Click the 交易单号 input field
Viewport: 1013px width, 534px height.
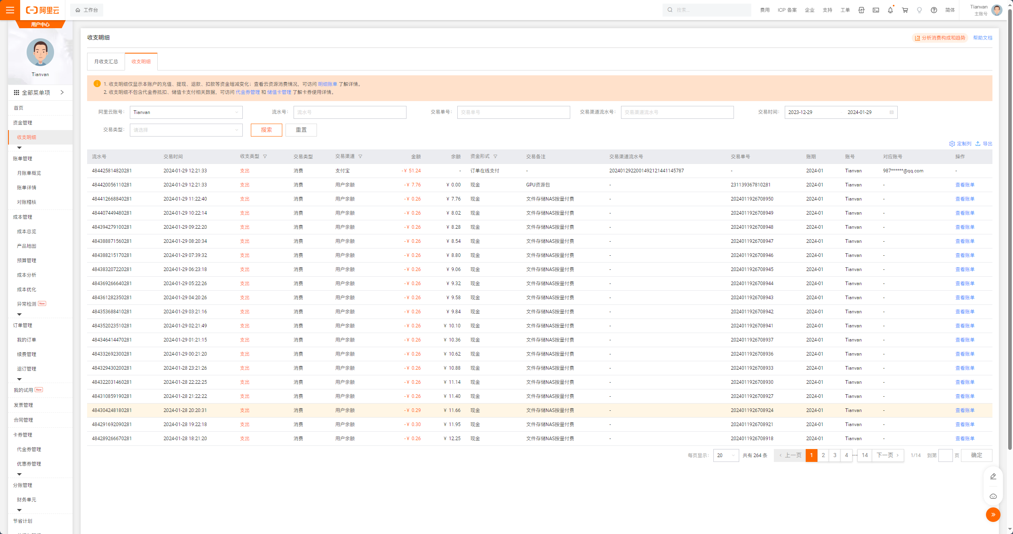(513, 112)
